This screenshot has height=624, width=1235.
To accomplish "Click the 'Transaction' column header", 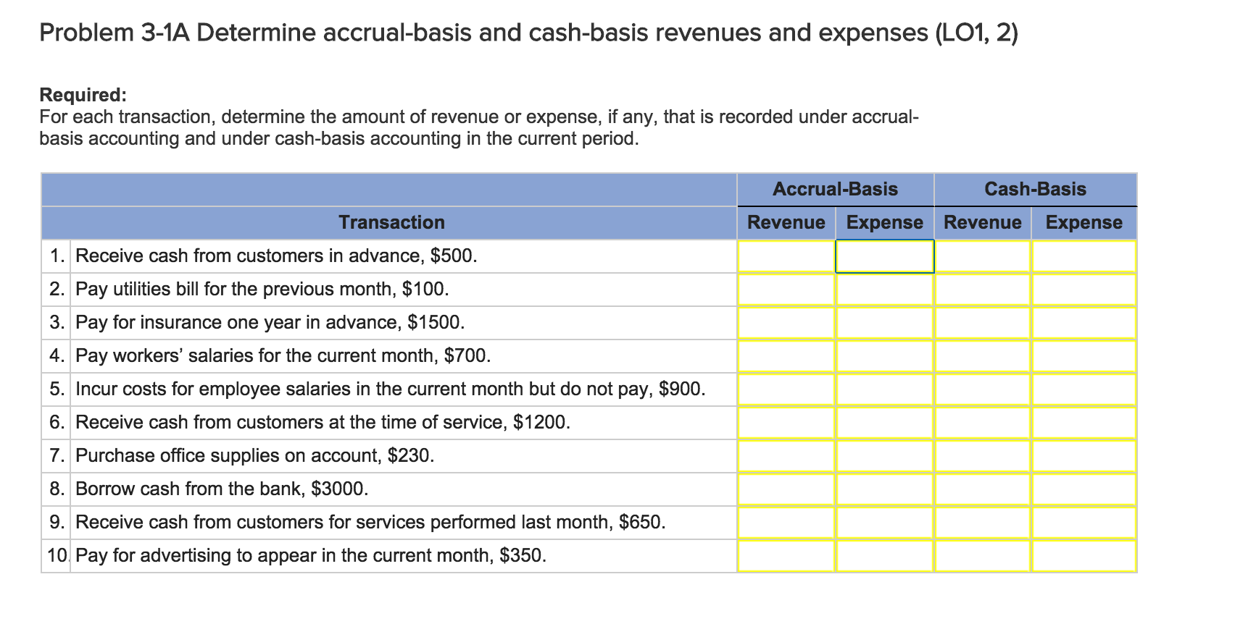I will [391, 223].
